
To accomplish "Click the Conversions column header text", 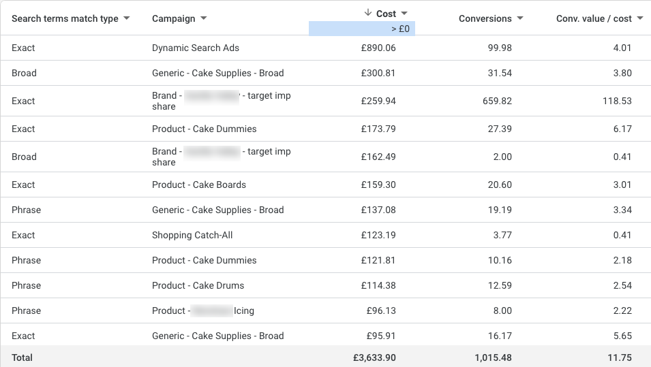I will click(485, 18).
